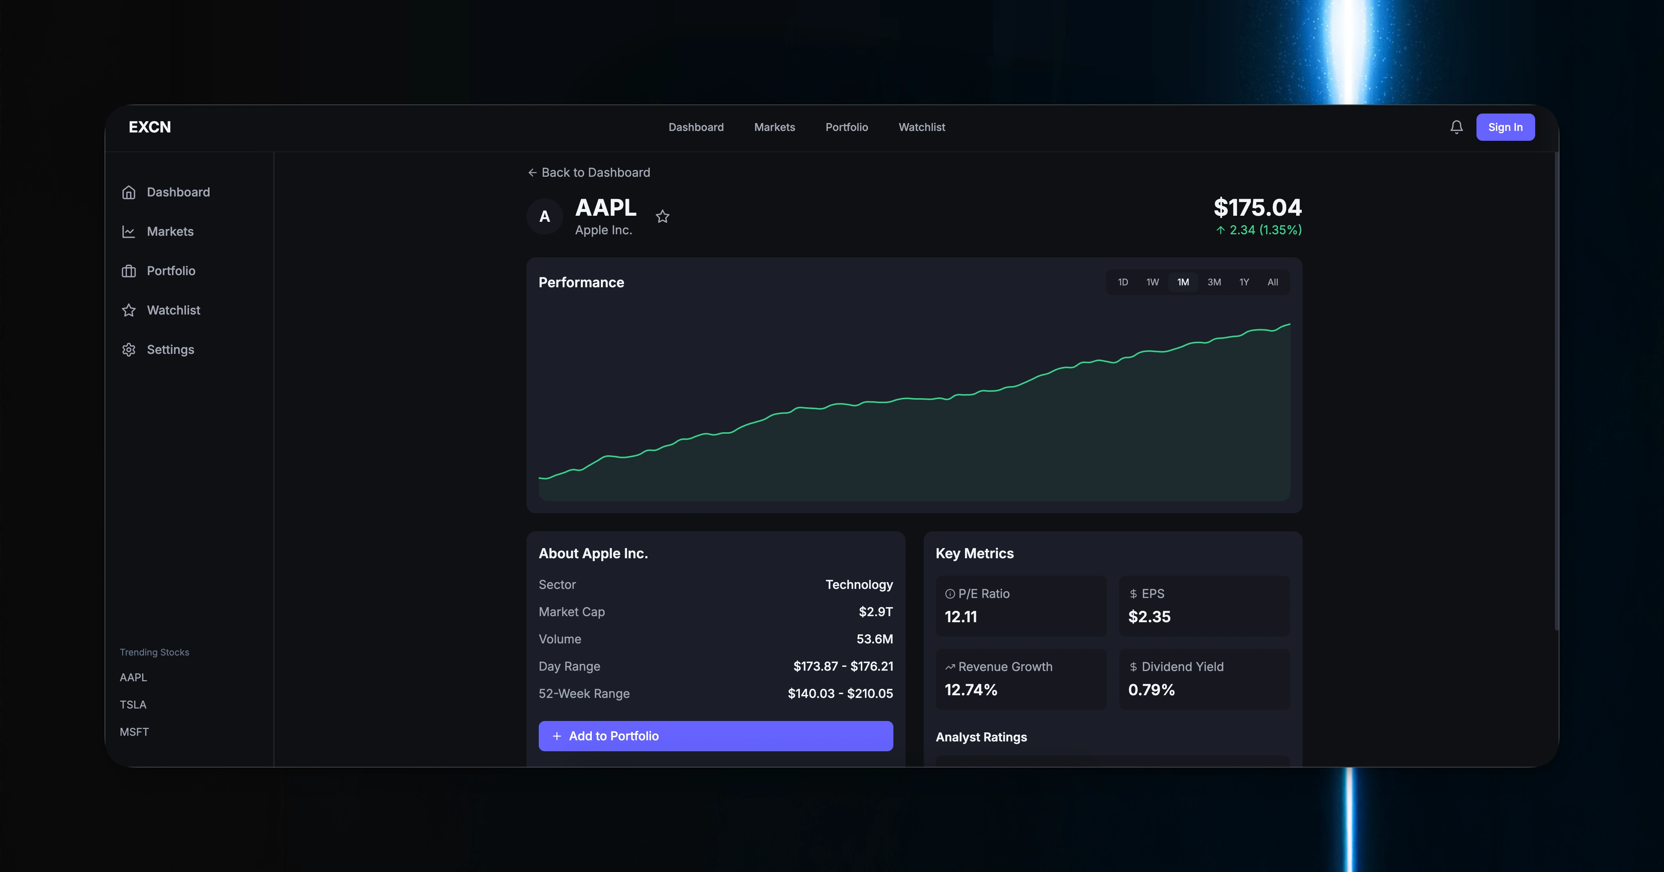Image resolution: width=1664 pixels, height=872 pixels.
Task: Click the Dividend Yield value 0.79%
Action: click(x=1151, y=690)
